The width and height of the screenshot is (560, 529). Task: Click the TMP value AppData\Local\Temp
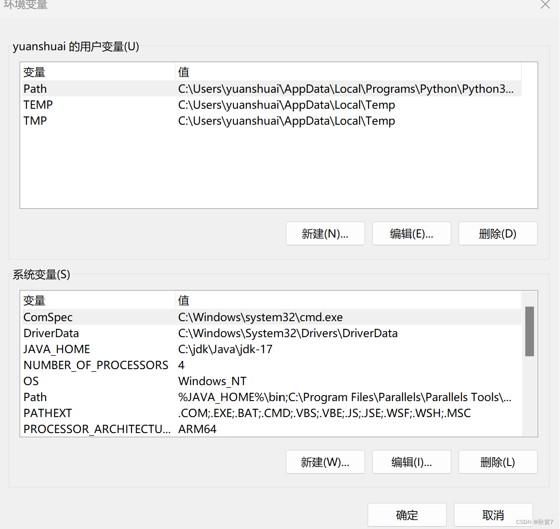click(286, 121)
